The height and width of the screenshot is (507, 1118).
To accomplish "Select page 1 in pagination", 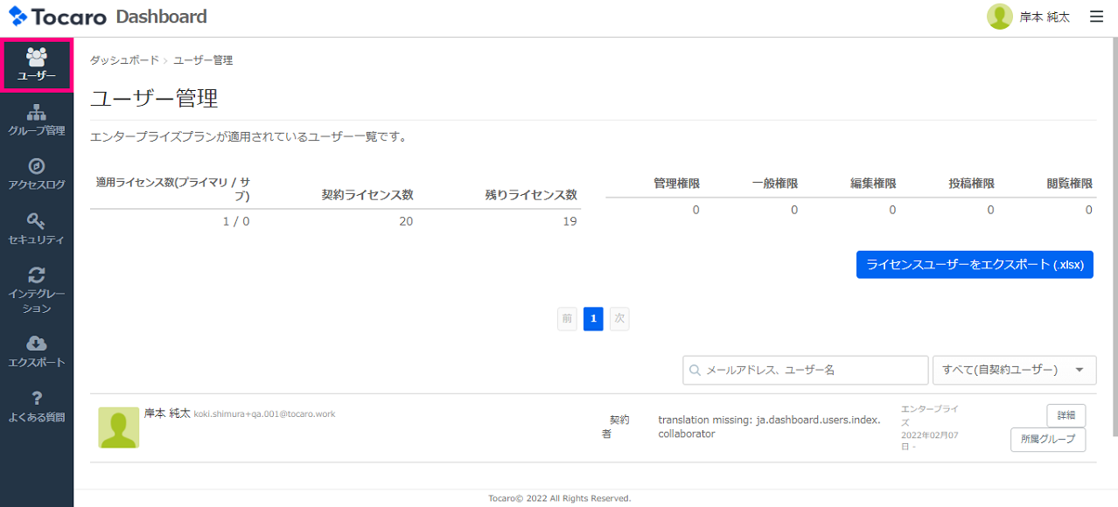I will pyautogui.click(x=593, y=319).
